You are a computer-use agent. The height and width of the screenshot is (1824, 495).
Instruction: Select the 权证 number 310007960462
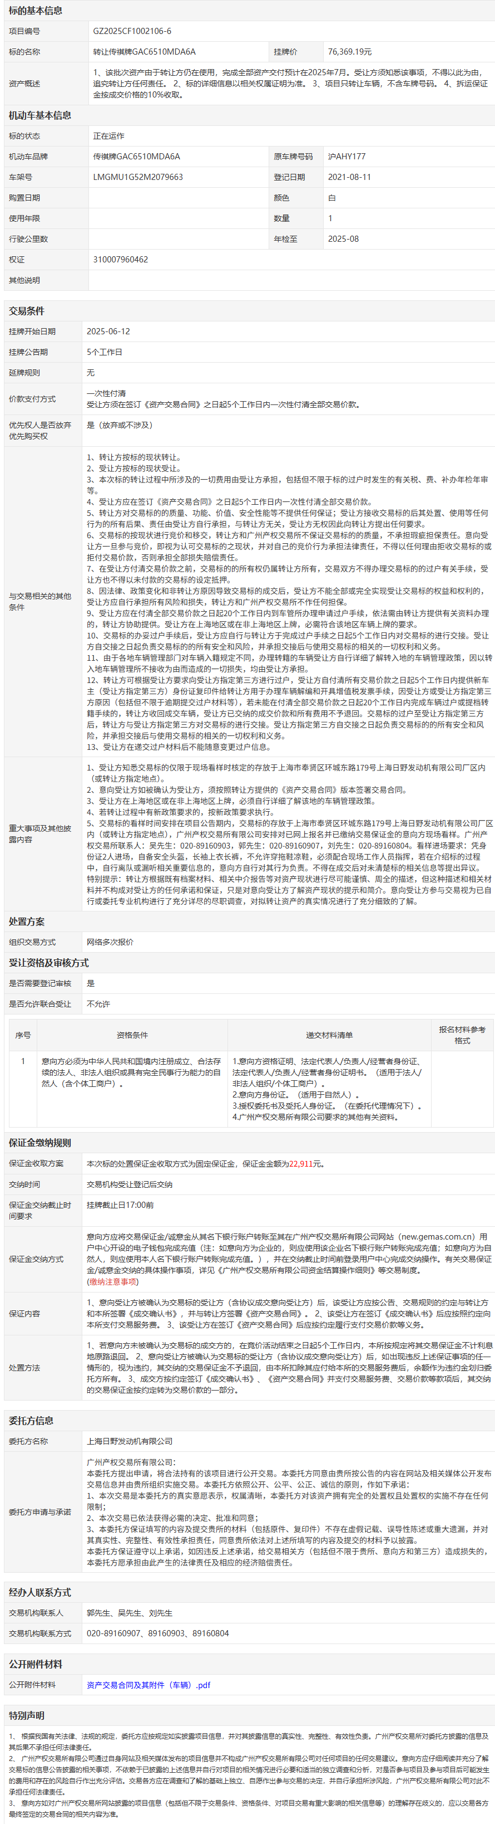click(x=121, y=259)
